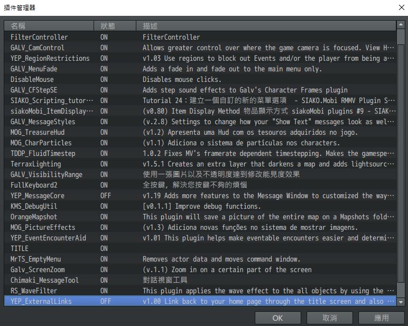Click description 'Removes actor data and moves command window.'
Screen dimensions: 408x326
coord(221,259)
